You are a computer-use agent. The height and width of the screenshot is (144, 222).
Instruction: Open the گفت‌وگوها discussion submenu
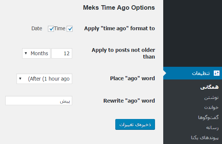(x=208, y=118)
